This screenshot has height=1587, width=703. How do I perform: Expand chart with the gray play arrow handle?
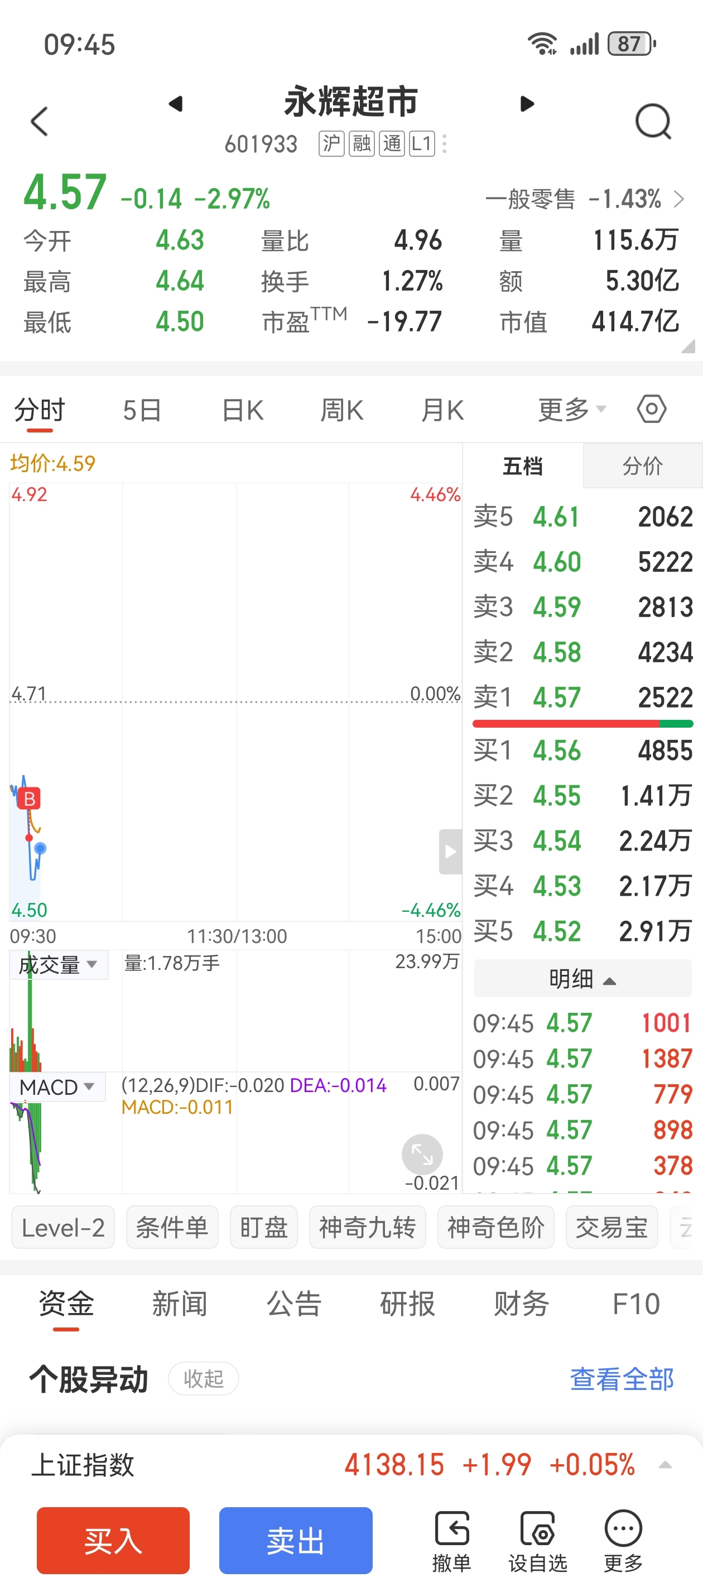pos(450,852)
